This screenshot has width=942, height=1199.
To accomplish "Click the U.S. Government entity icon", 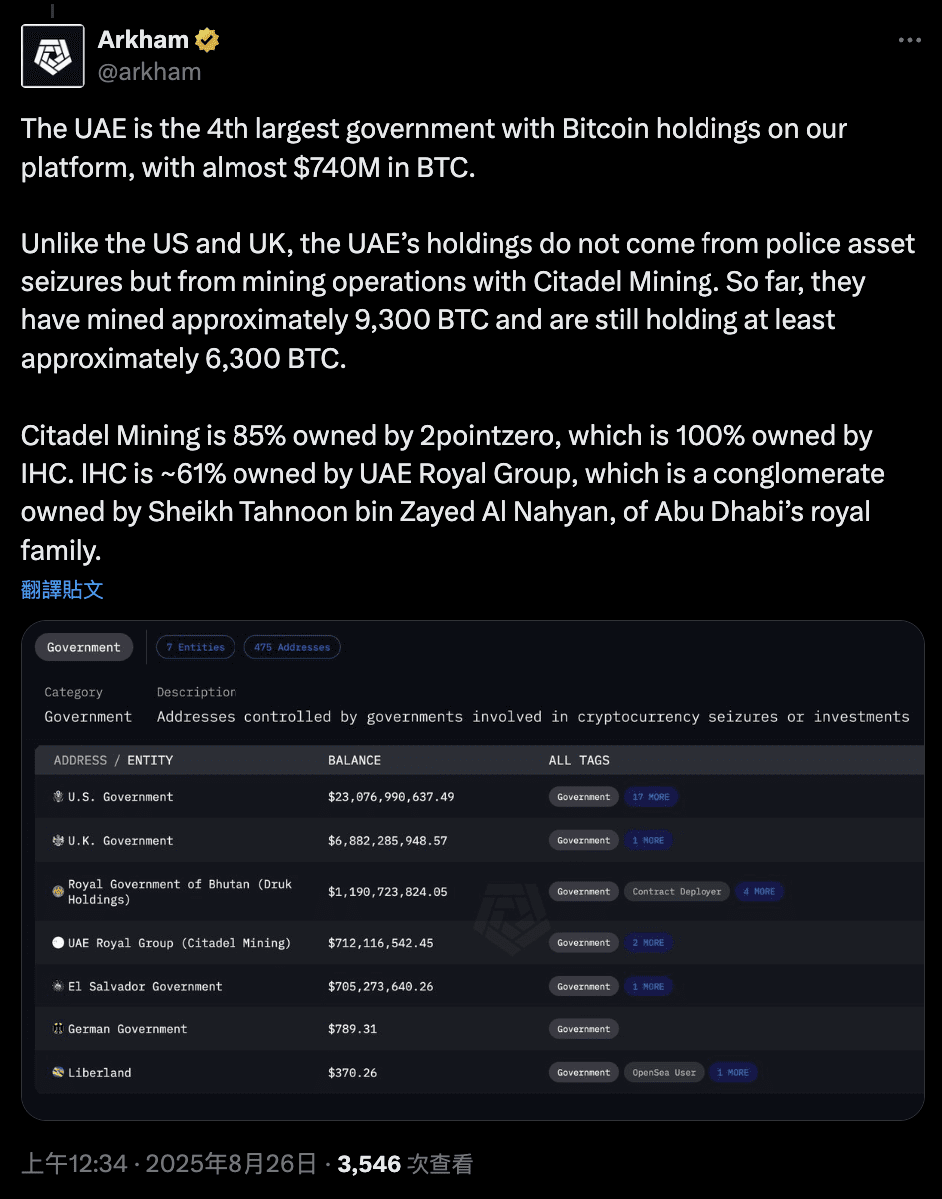I will click(x=58, y=797).
